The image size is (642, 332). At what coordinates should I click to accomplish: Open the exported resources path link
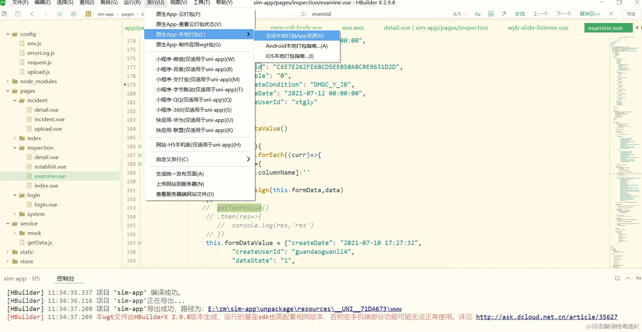tap(305, 309)
